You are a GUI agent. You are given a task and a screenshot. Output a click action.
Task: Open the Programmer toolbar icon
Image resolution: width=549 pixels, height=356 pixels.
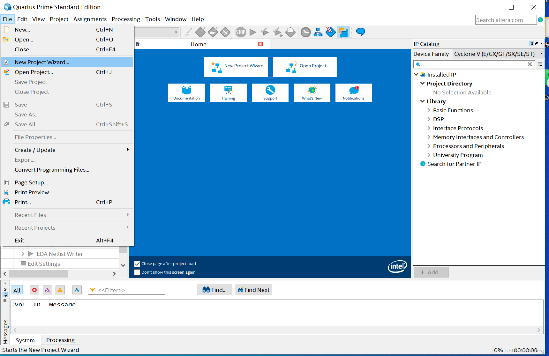tap(331, 32)
